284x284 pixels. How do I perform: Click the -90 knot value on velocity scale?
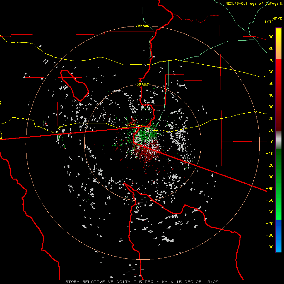coord(270,247)
